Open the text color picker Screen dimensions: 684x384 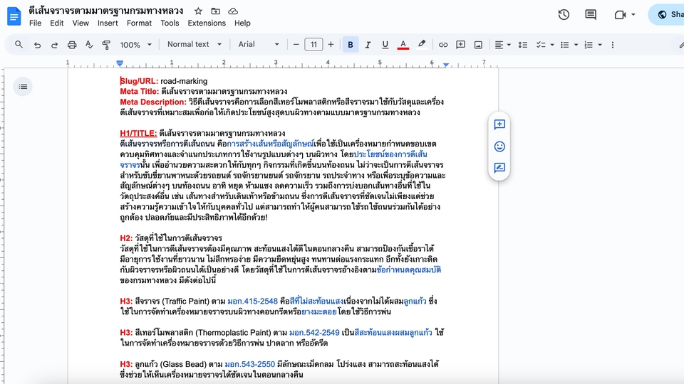point(403,44)
